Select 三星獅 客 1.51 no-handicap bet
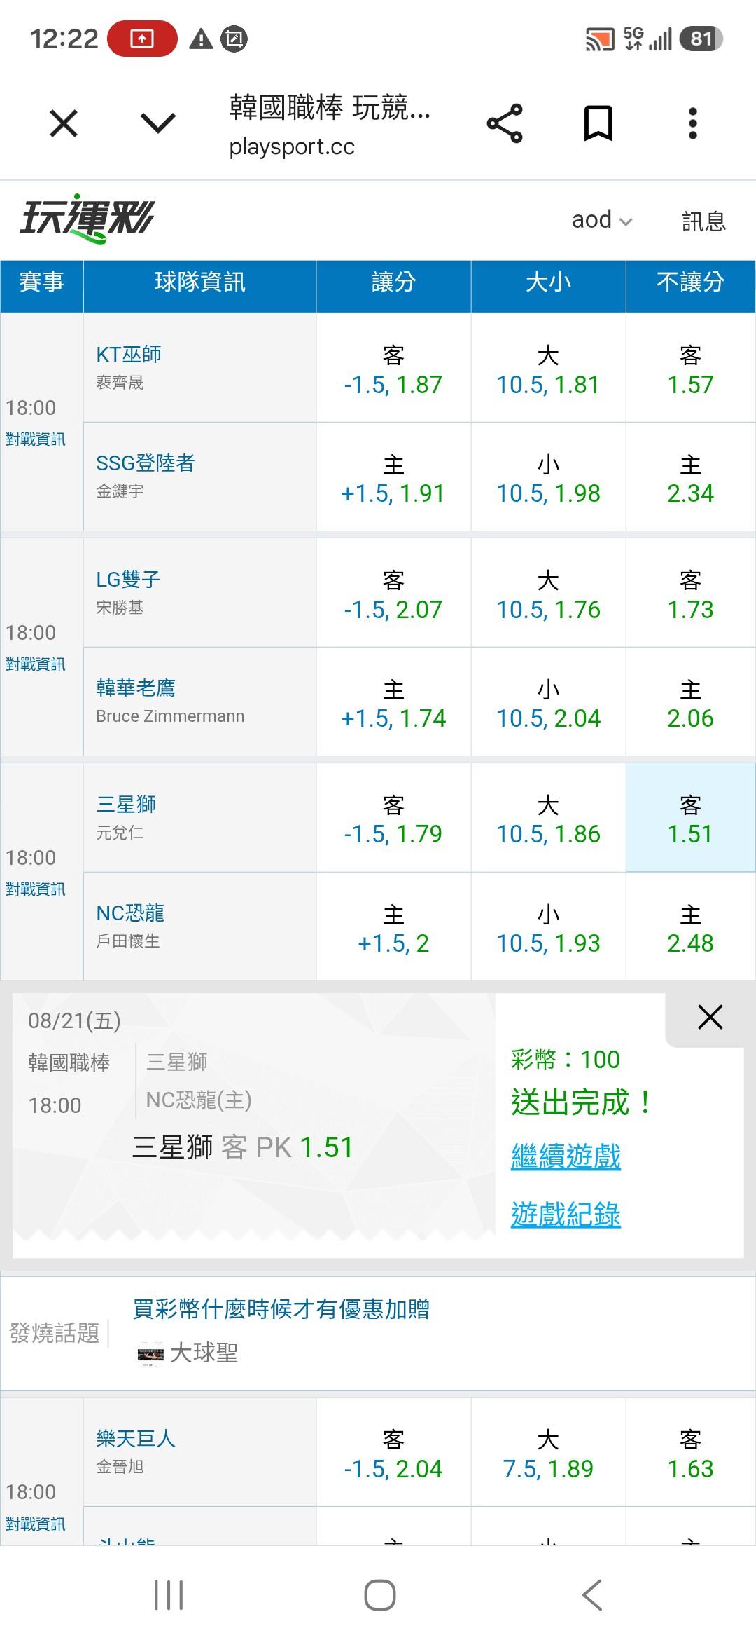756x1640 pixels. click(690, 818)
